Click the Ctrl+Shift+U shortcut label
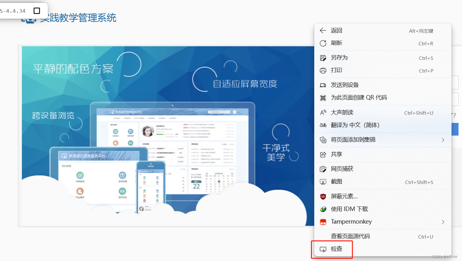 click(419, 113)
